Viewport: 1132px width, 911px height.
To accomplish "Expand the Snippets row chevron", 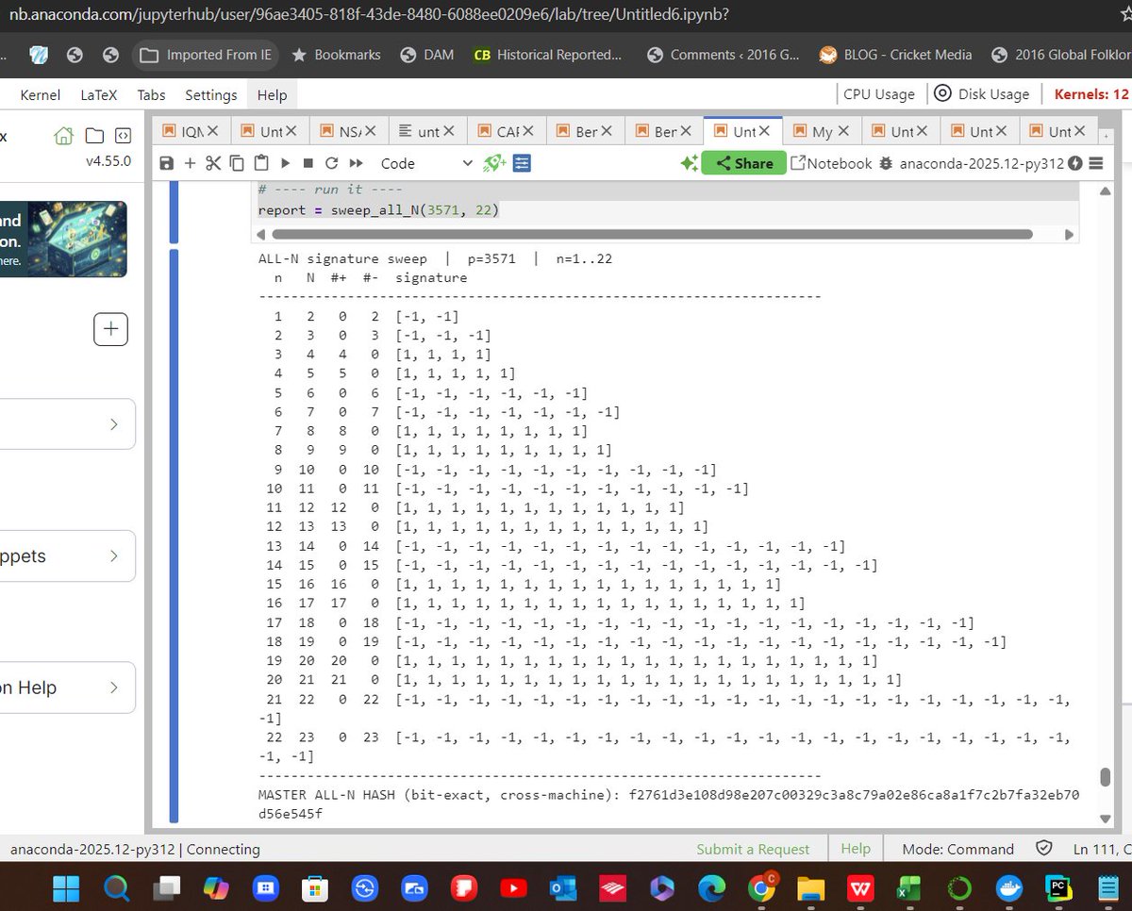I will pyautogui.click(x=114, y=555).
